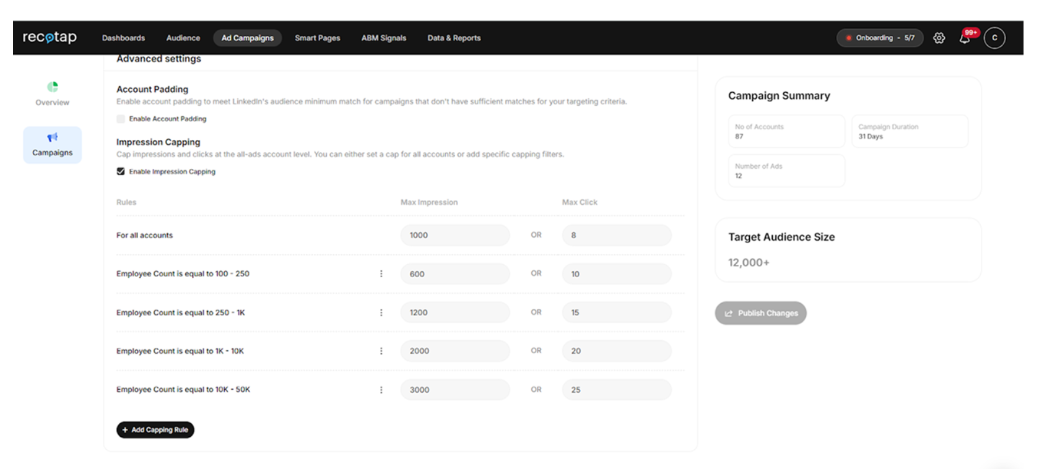1039x469 pixels.
Task: Click the Onboarding 5/7 button
Action: point(880,38)
